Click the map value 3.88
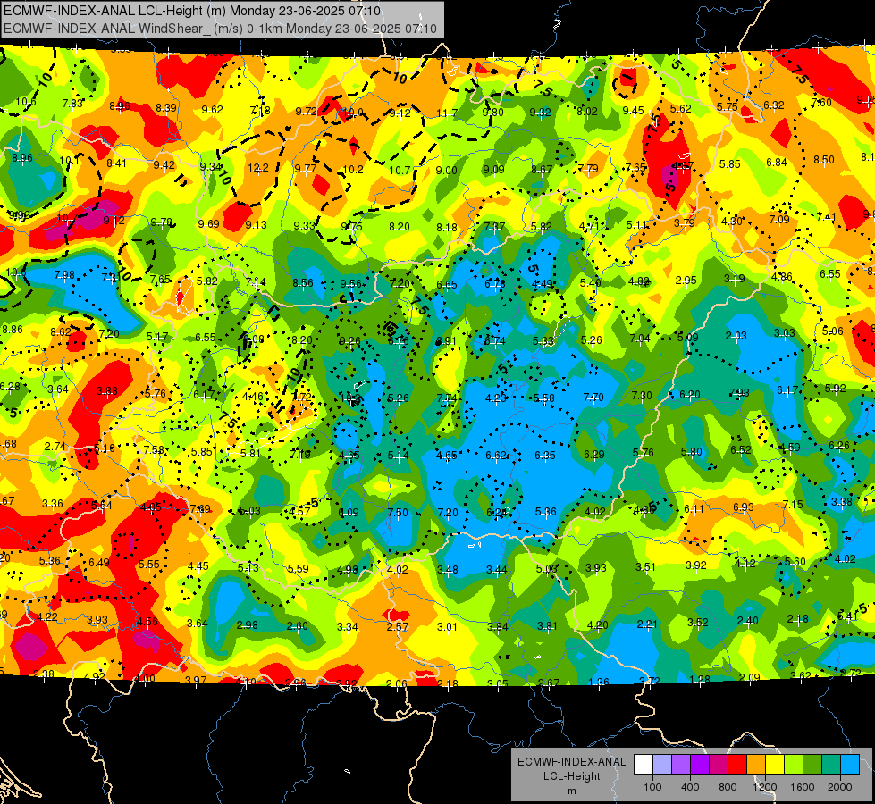Image resolution: width=875 pixels, height=804 pixels. (107, 391)
